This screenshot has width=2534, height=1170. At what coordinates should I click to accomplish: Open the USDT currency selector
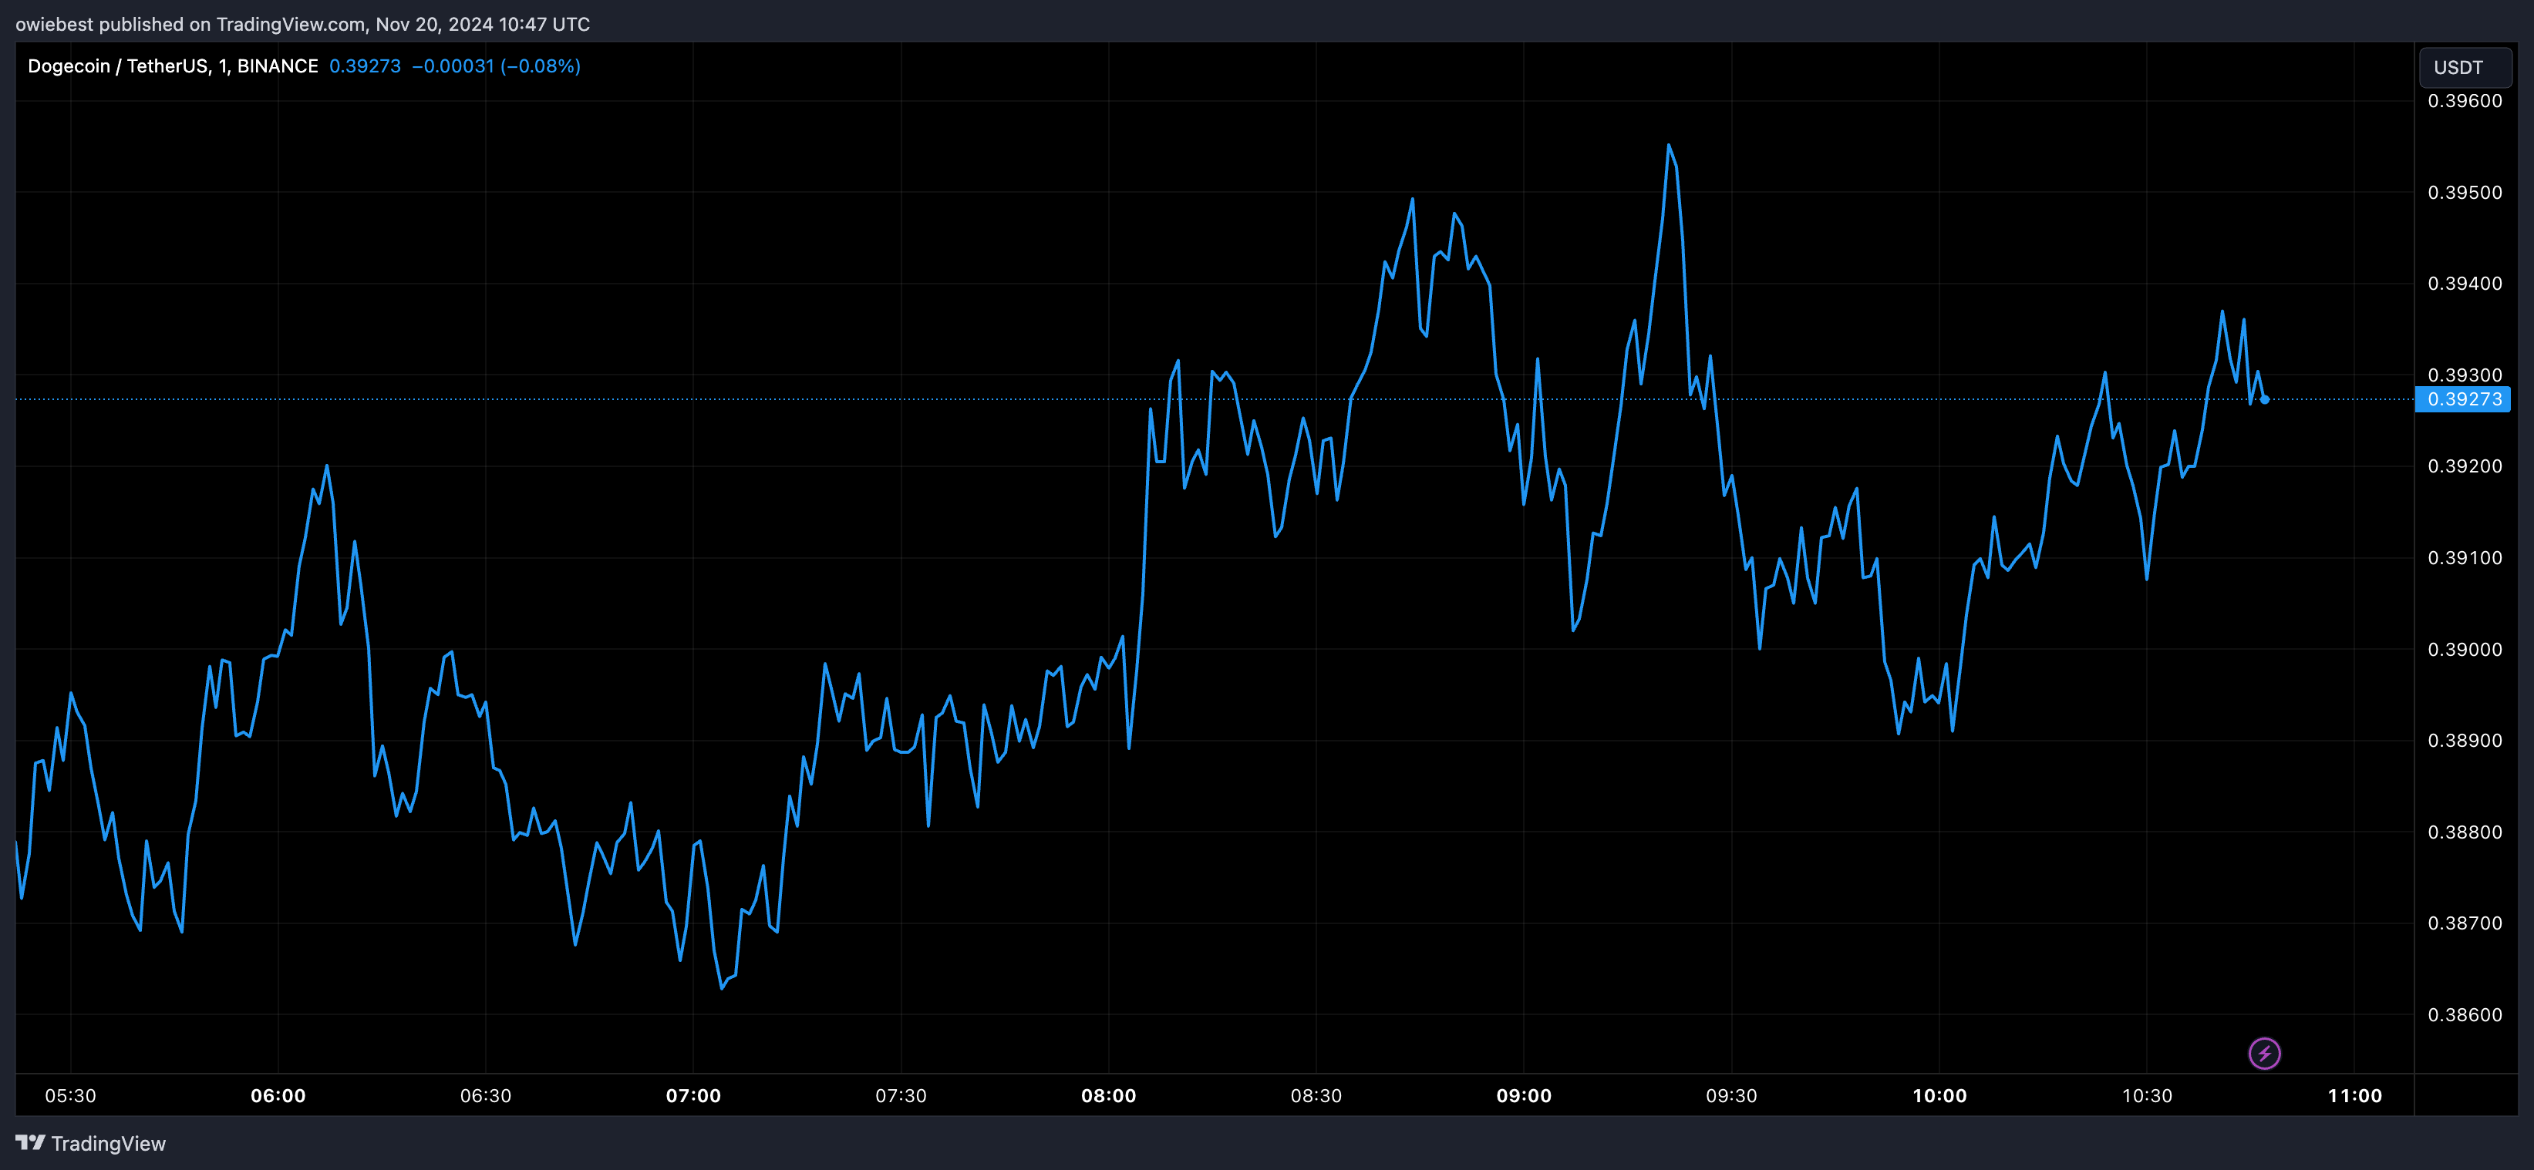tap(2458, 67)
